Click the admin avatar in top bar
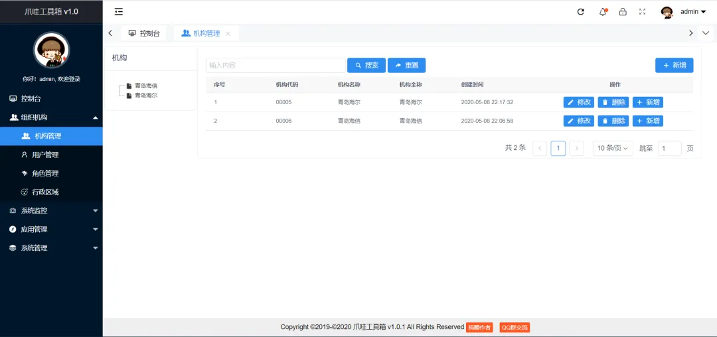Screen dimensions: 717x337 click(x=667, y=12)
